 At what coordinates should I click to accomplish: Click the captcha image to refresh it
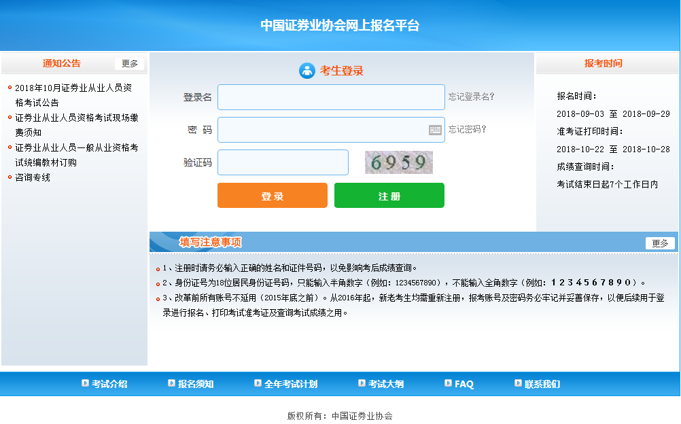click(x=398, y=162)
